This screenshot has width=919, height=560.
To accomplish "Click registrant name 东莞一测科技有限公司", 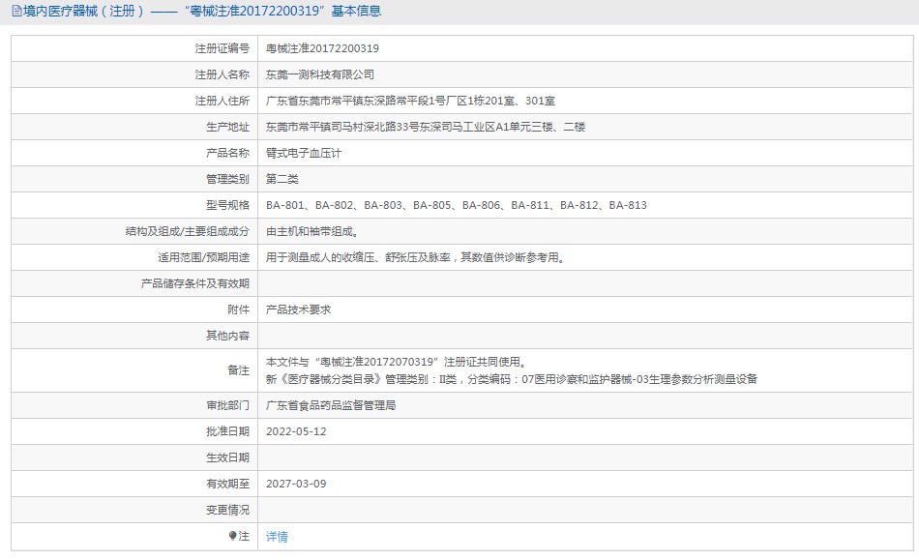I will [320, 74].
